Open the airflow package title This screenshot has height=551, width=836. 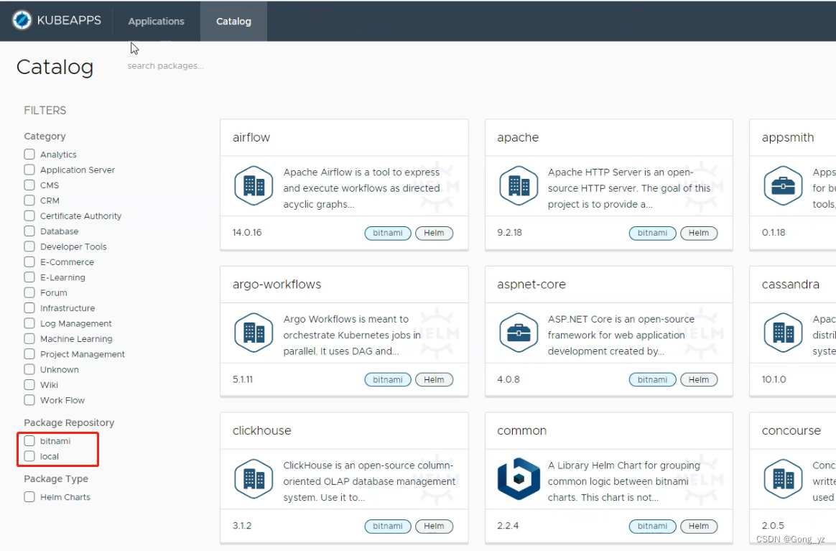251,138
